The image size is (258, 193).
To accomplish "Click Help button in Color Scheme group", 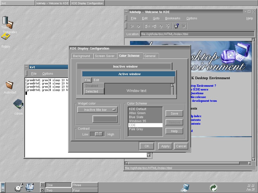I will coord(174,131).
